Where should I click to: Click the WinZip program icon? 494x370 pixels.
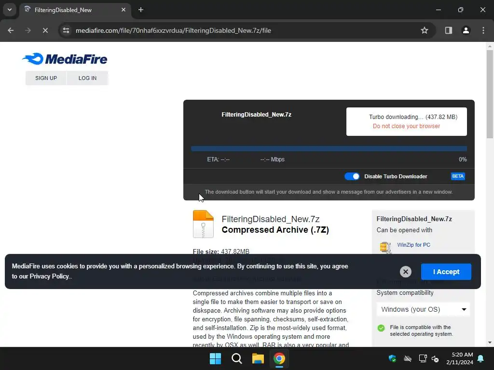385,248
